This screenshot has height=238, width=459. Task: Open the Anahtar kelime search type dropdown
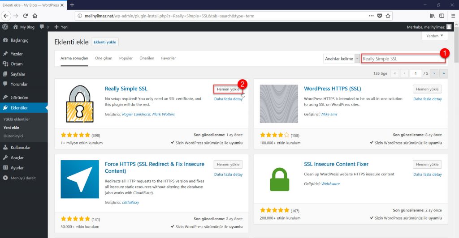[341, 59]
